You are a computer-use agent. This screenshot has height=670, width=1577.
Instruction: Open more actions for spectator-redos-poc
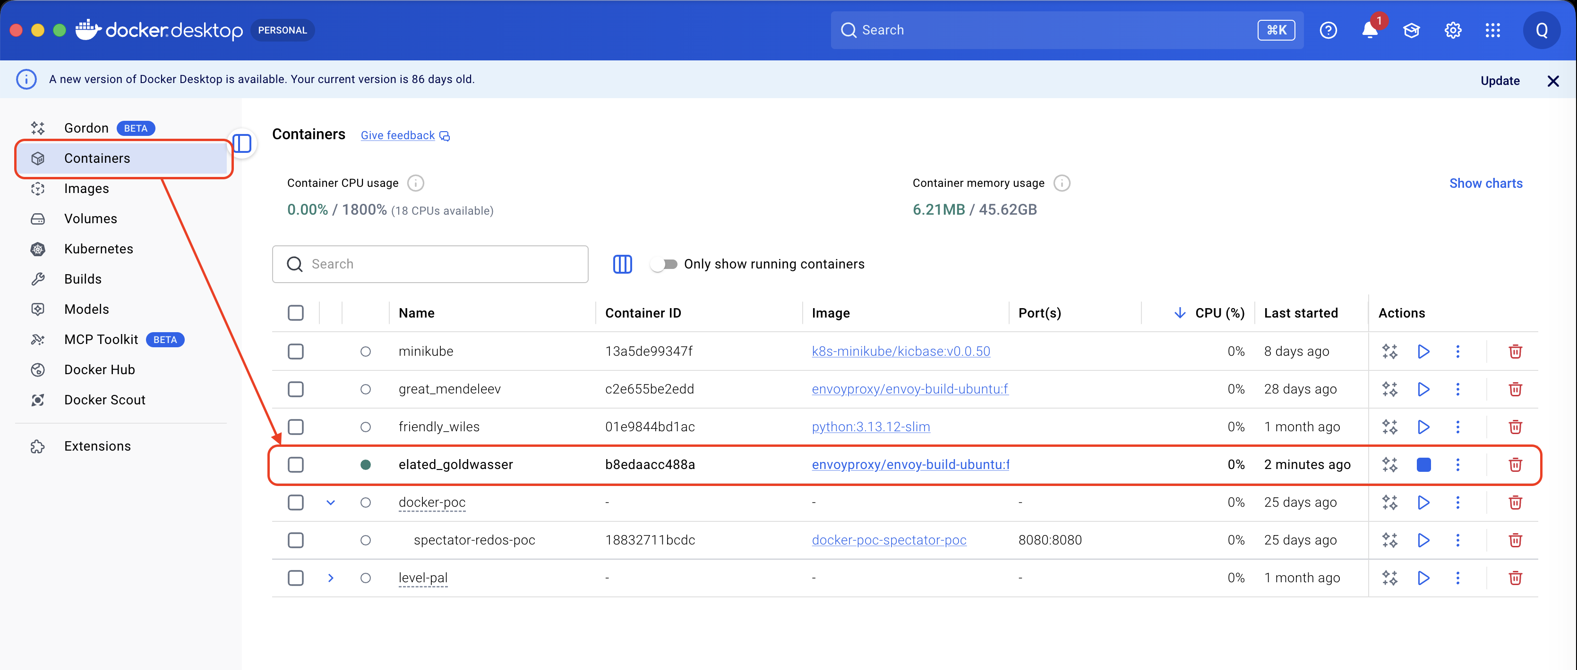click(x=1457, y=540)
